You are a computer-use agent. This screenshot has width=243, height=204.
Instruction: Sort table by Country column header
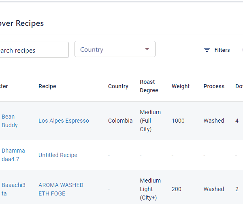pyautogui.click(x=118, y=86)
